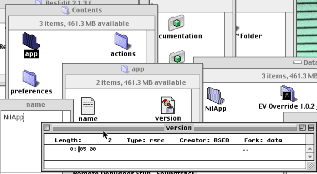Select the NilApp folder in Data window

216,96
